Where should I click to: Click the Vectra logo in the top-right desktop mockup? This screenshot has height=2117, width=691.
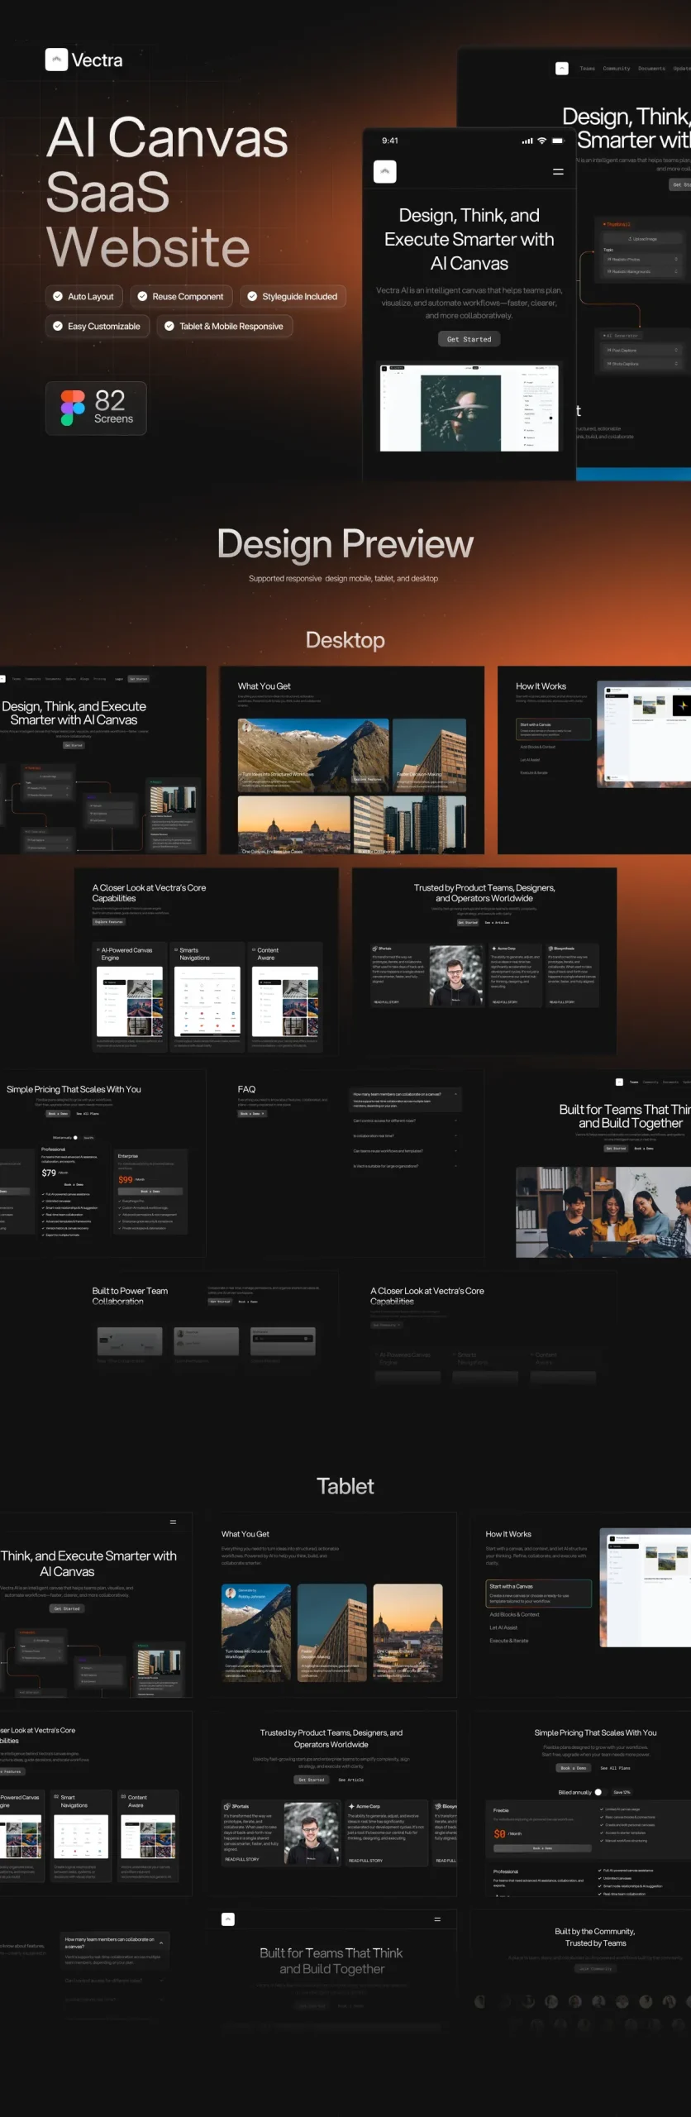coord(562,69)
